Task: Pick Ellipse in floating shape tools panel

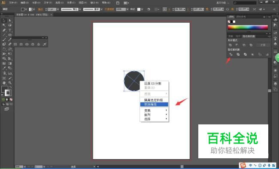Action: [x=27, y=44]
